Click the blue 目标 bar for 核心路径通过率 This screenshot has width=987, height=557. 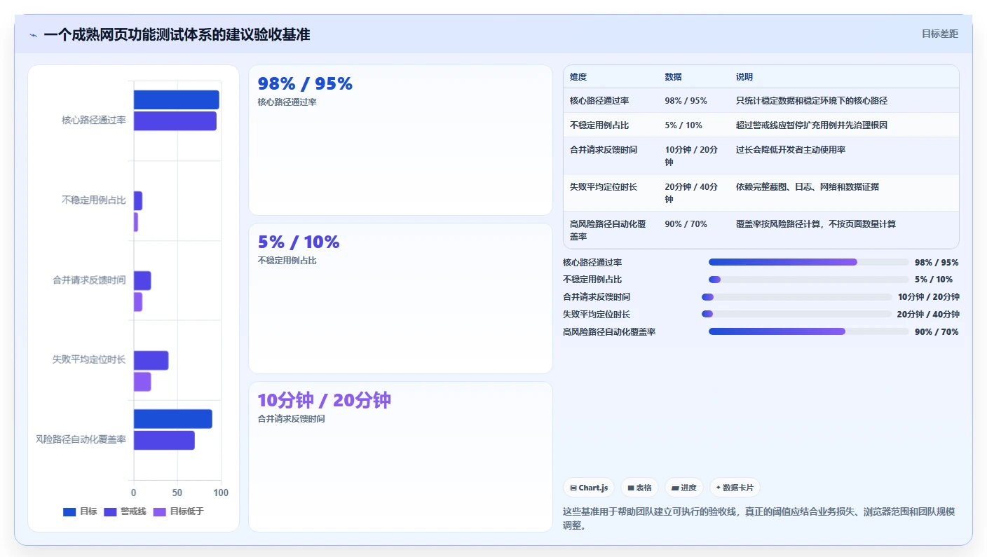pos(177,99)
